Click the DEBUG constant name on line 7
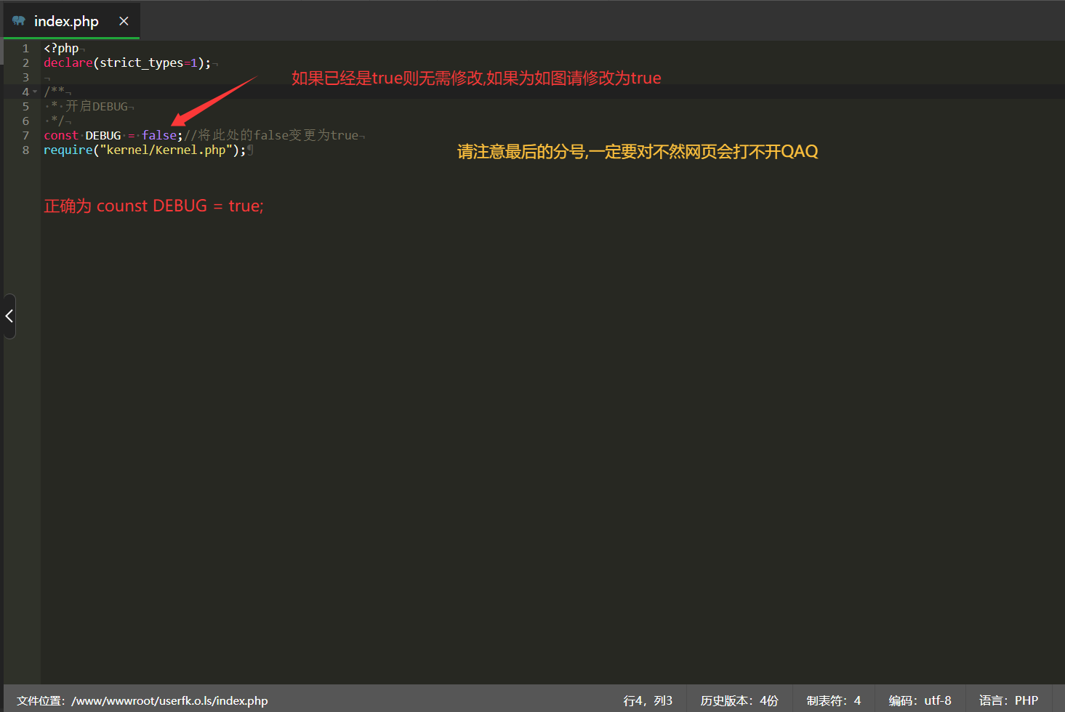The width and height of the screenshot is (1065, 712). [103, 135]
